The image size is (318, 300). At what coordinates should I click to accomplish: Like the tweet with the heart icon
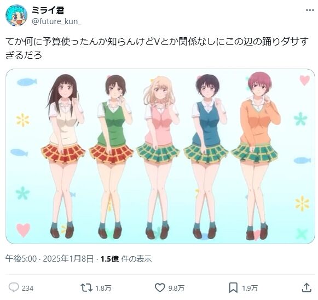[160, 288]
